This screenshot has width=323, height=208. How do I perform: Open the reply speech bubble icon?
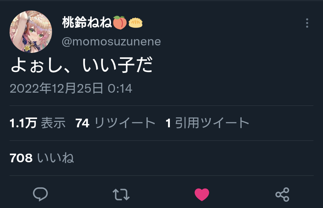tap(40, 194)
